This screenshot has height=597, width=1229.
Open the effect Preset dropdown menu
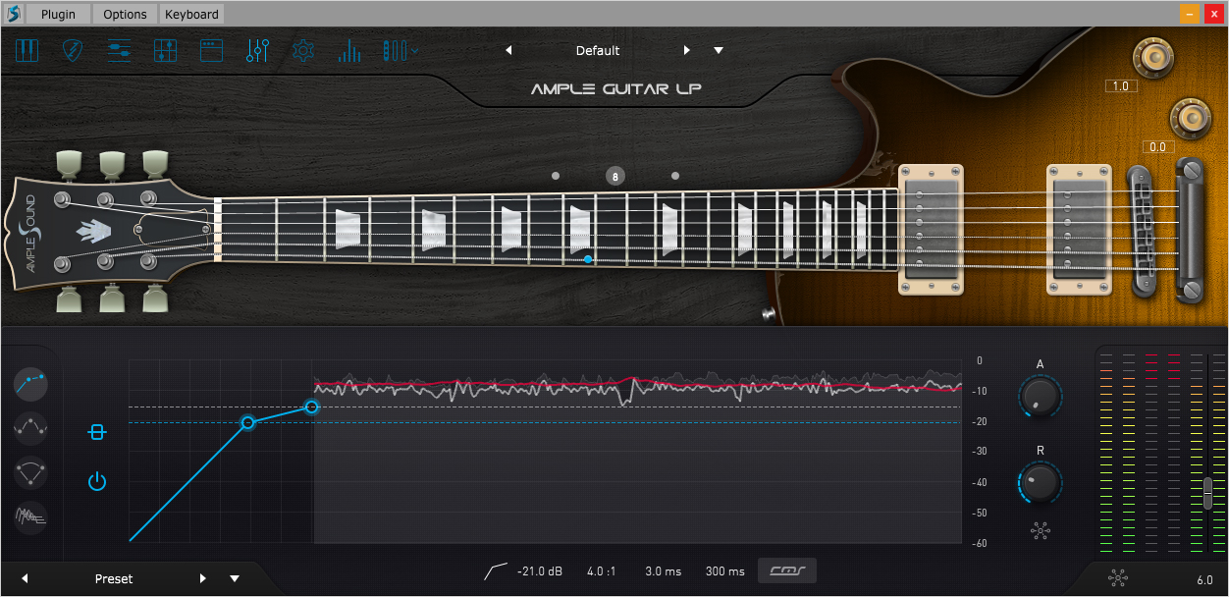click(x=235, y=578)
